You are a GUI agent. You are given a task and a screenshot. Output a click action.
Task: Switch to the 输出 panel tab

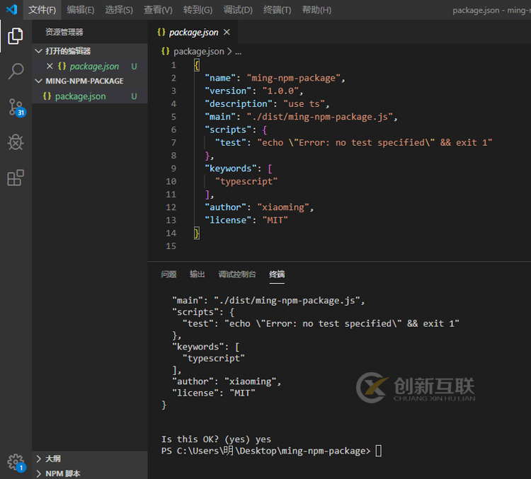coord(197,274)
